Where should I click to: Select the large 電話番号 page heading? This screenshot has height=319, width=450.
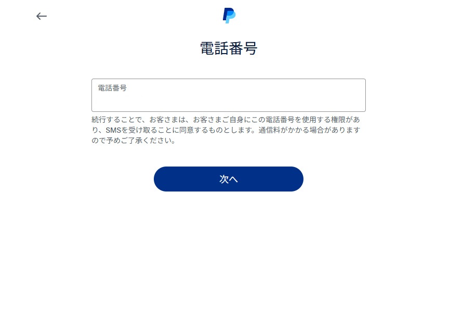(229, 48)
